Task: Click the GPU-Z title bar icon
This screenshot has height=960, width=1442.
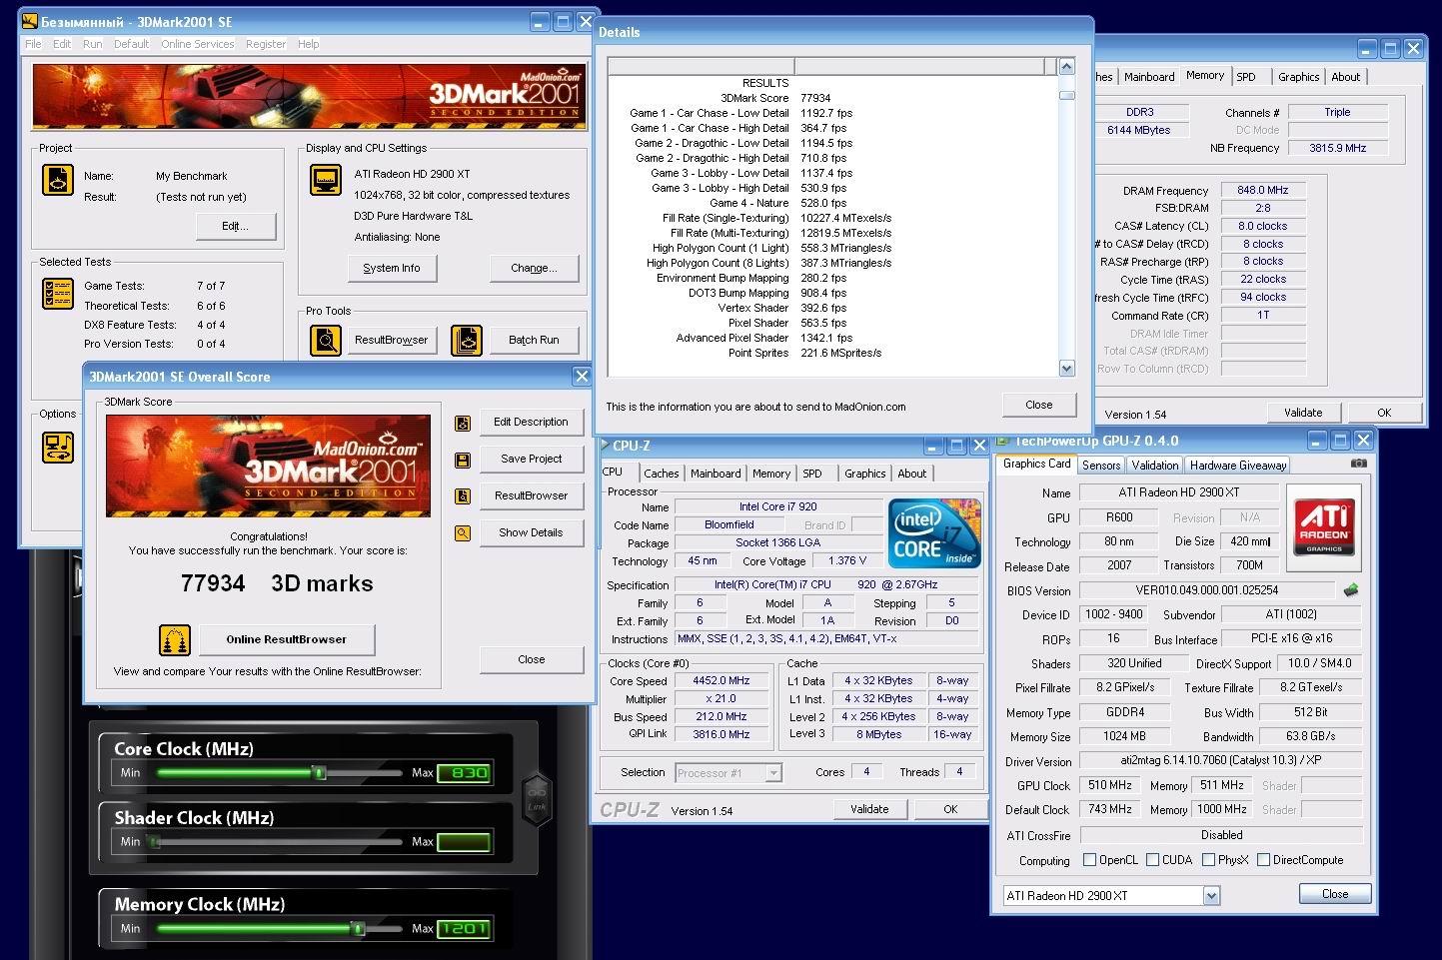Action: [x=1003, y=441]
